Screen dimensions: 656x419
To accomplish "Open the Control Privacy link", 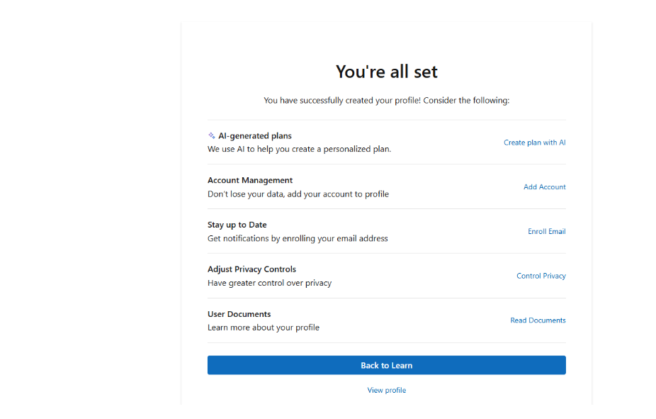I will pyautogui.click(x=541, y=276).
